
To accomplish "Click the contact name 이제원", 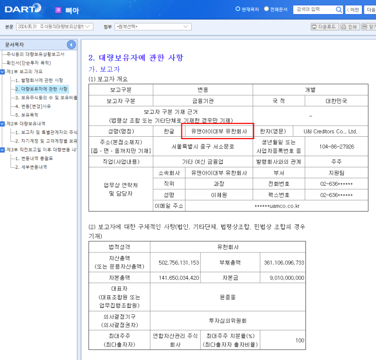I will point(219,195).
